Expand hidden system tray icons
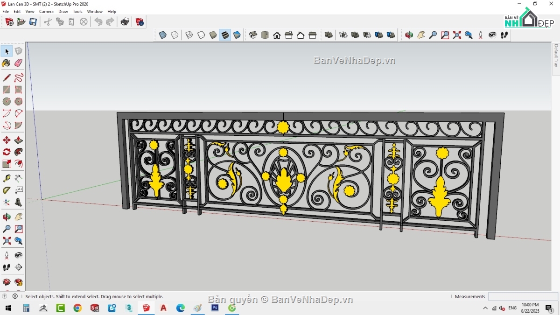 click(x=485, y=308)
